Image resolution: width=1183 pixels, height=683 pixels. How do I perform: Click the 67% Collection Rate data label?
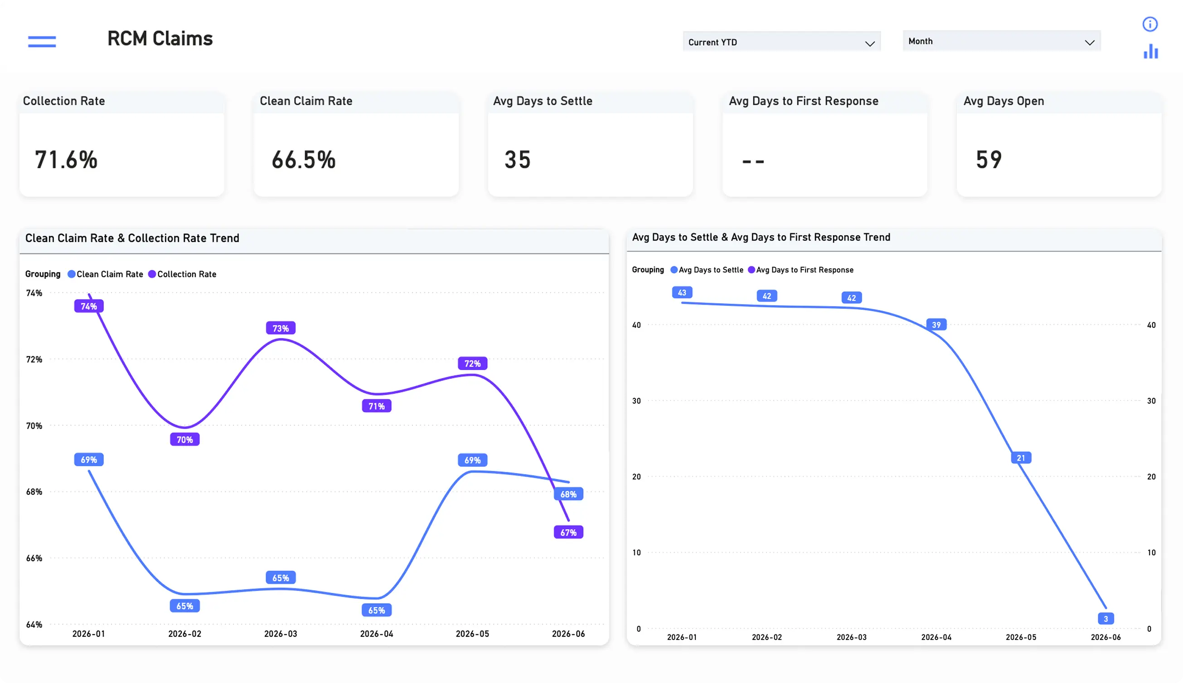(x=568, y=533)
